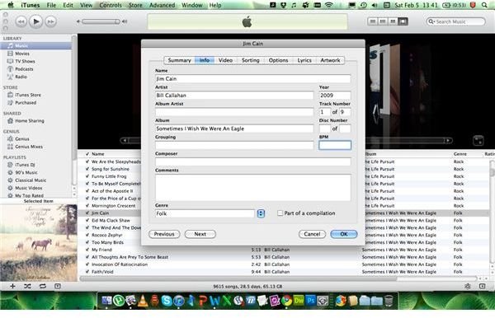Screen dimensions: 495x318
Task: Click the add playlist plus button
Action: [x=12, y=286]
